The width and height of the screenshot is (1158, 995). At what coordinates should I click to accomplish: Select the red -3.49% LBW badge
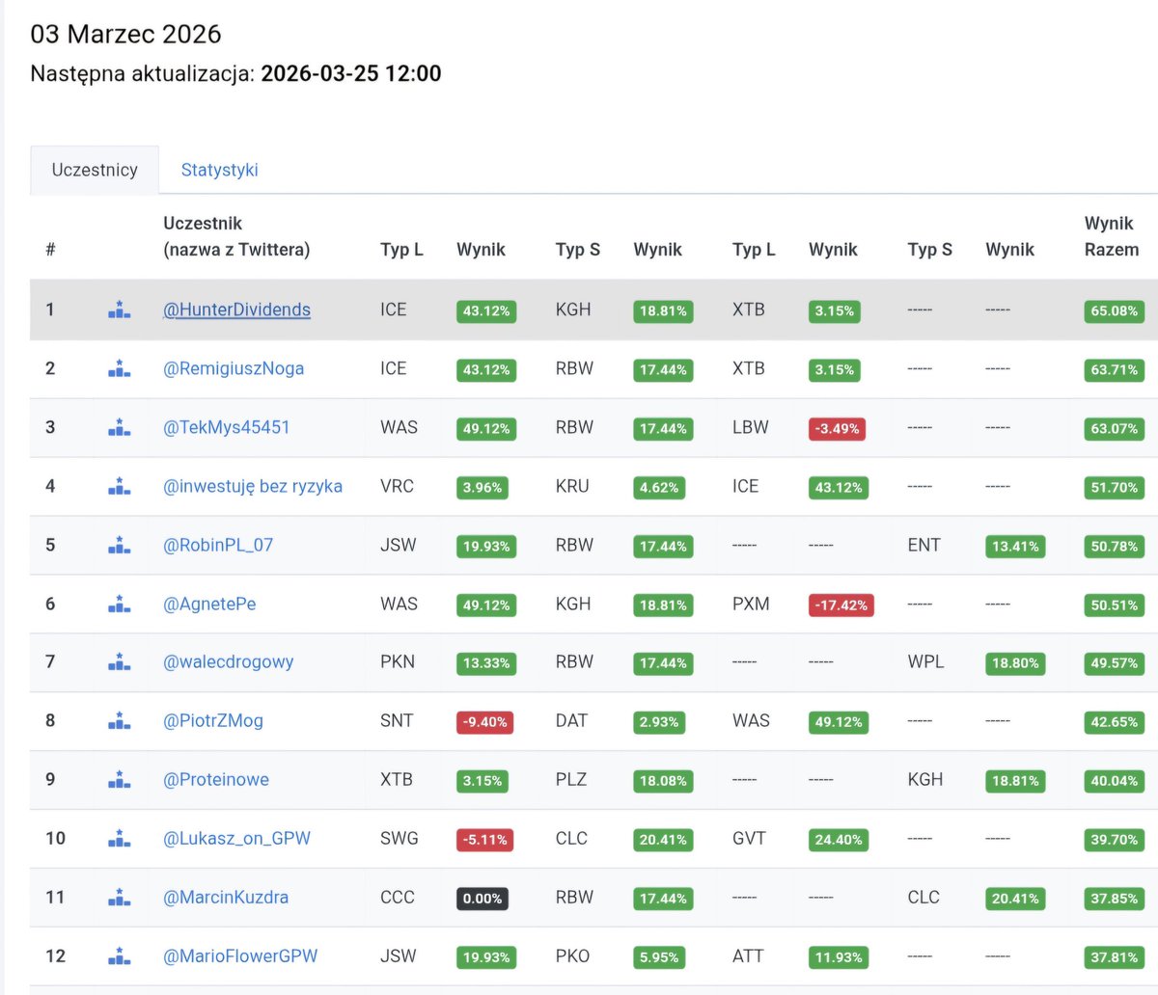point(838,428)
